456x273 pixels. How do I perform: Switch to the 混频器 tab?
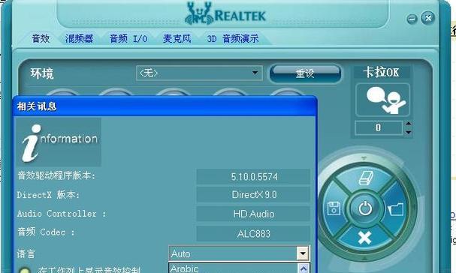[79, 39]
